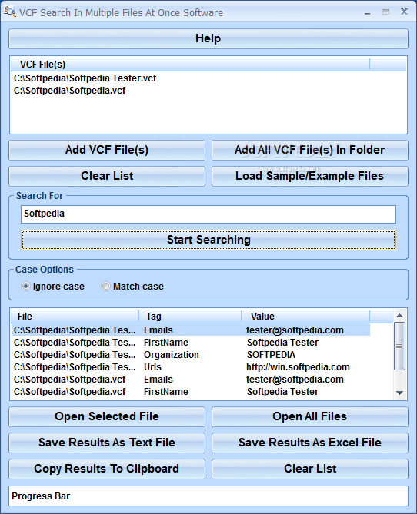This screenshot has width=417, height=514.
Task: Sort results by Tag column header
Action: click(x=190, y=317)
